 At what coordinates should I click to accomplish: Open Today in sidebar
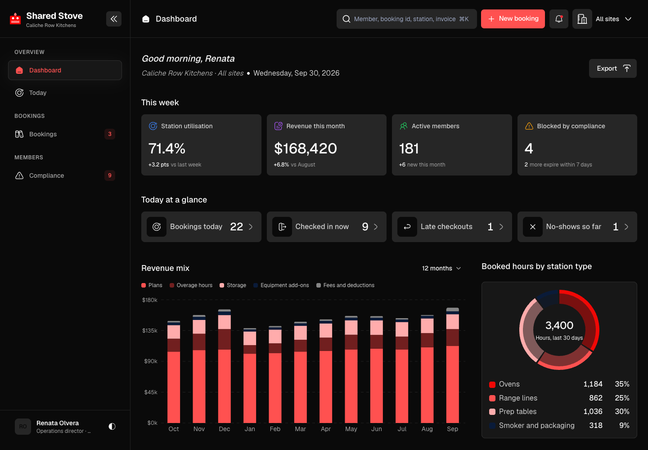click(x=65, y=93)
